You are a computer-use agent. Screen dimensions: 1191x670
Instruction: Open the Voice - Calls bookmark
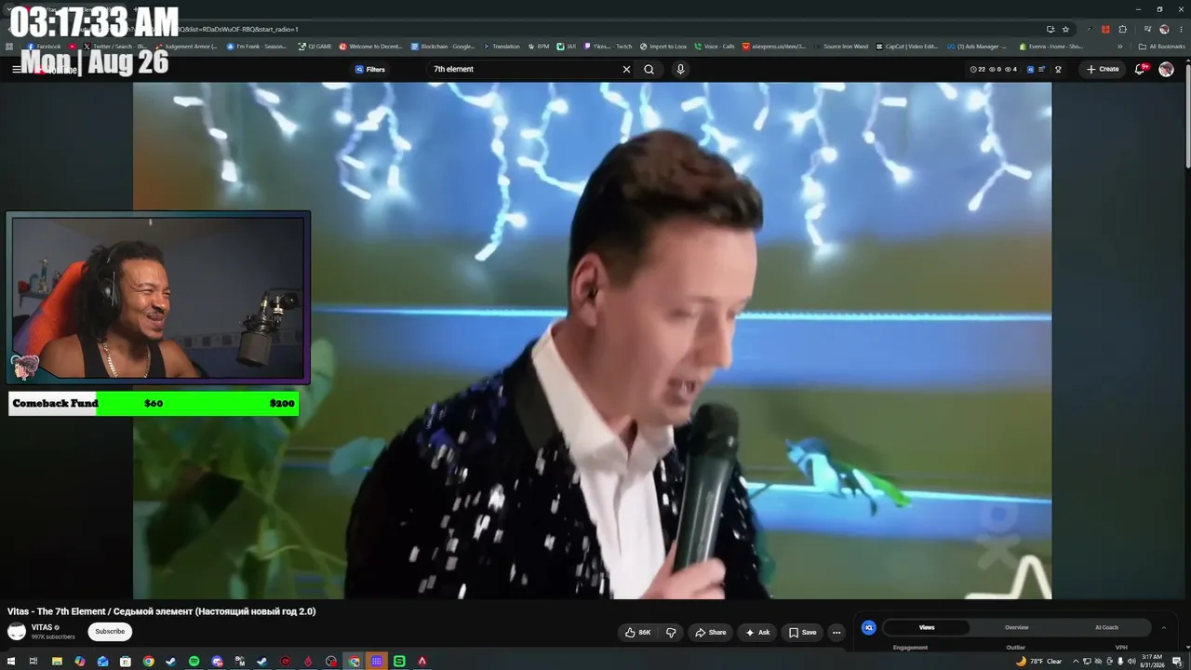pos(715,47)
